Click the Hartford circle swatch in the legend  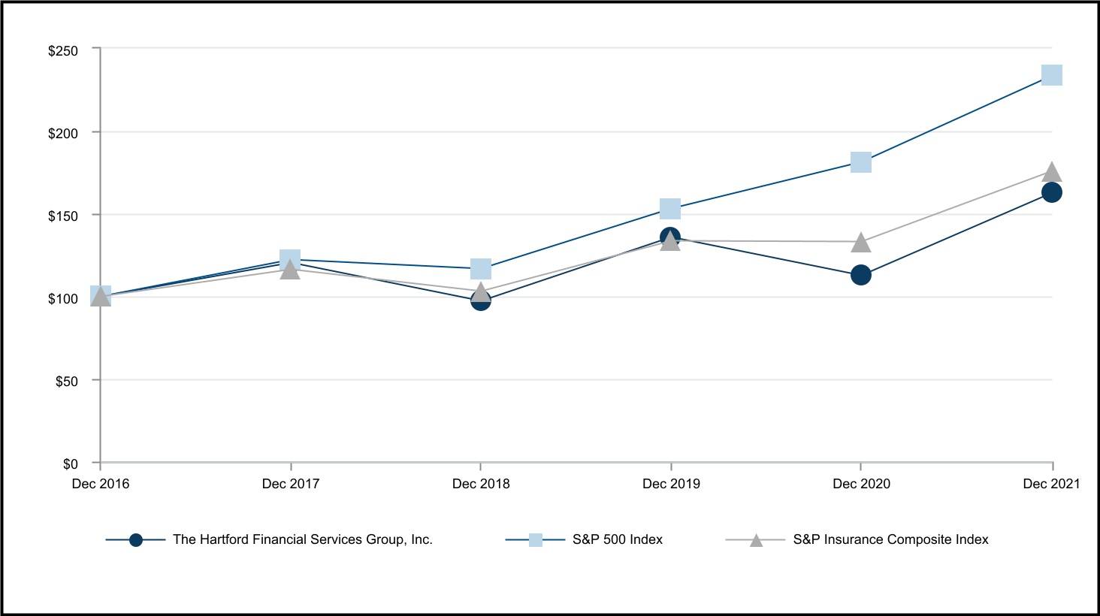click(x=136, y=540)
